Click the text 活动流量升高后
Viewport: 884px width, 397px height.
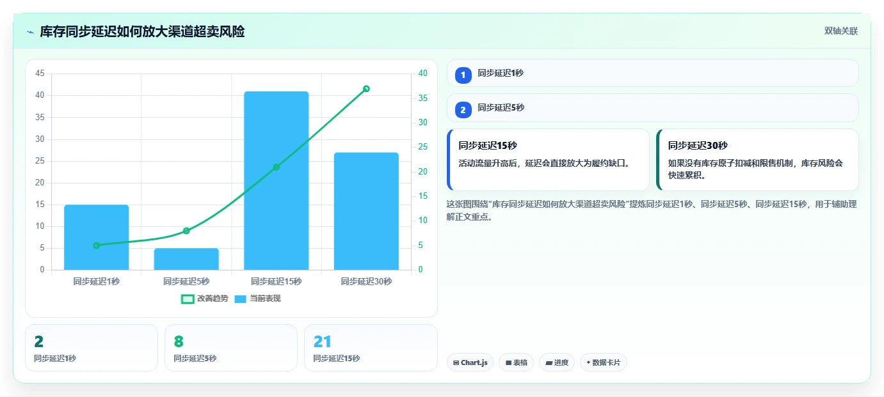487,163
